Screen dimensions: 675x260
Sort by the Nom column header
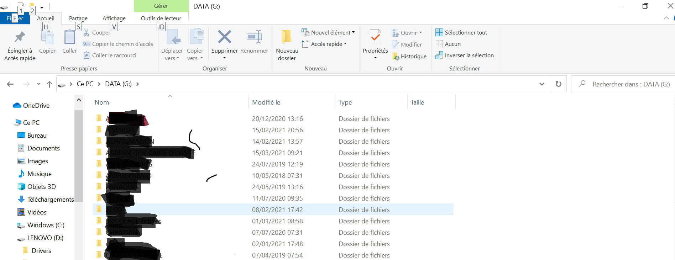(102, 102)
